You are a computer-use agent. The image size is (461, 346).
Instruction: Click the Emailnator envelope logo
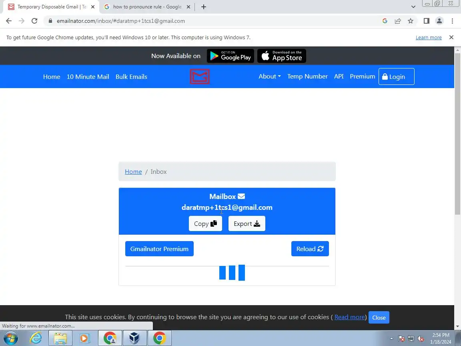pyautogui.click(x=200, y=76)
